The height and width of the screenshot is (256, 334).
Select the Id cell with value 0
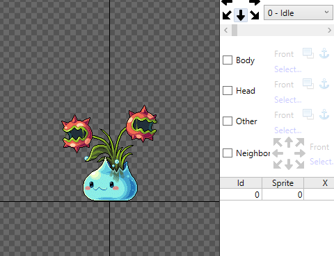coord(241,194)
